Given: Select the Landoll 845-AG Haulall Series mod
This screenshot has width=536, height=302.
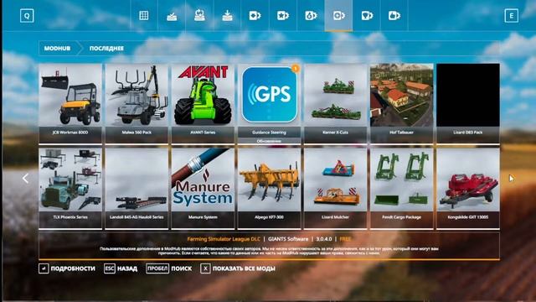Looking at the screenshot, I should click(x=137, y=188).
